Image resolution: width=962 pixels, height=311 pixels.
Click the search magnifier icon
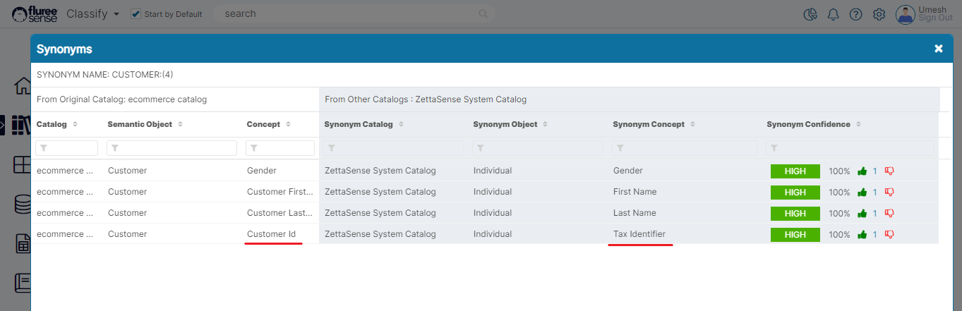(483, 14)
